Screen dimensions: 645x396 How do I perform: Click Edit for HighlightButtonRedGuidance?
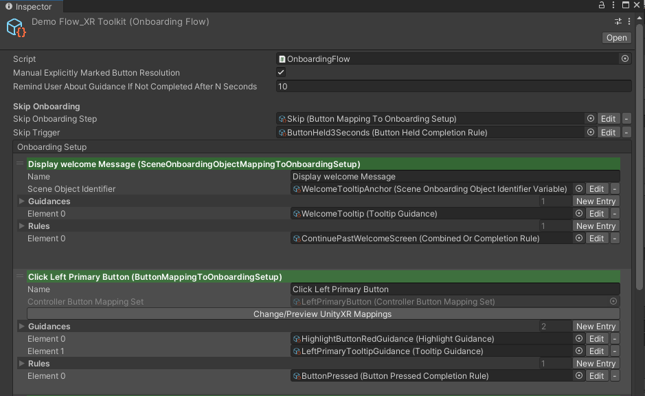[x=596, y=338]
